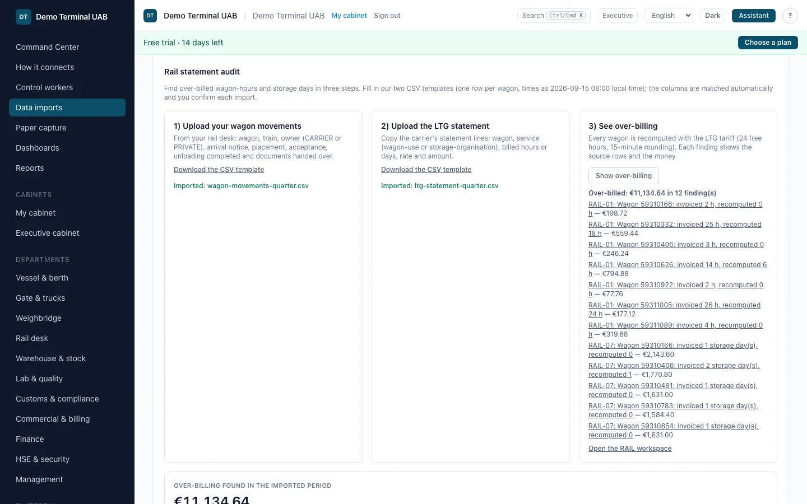Open HSE & security

coord(67,459)
